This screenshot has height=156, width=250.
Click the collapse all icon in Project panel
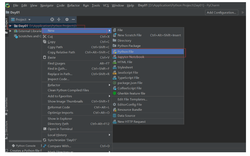[x=59, y=19]
